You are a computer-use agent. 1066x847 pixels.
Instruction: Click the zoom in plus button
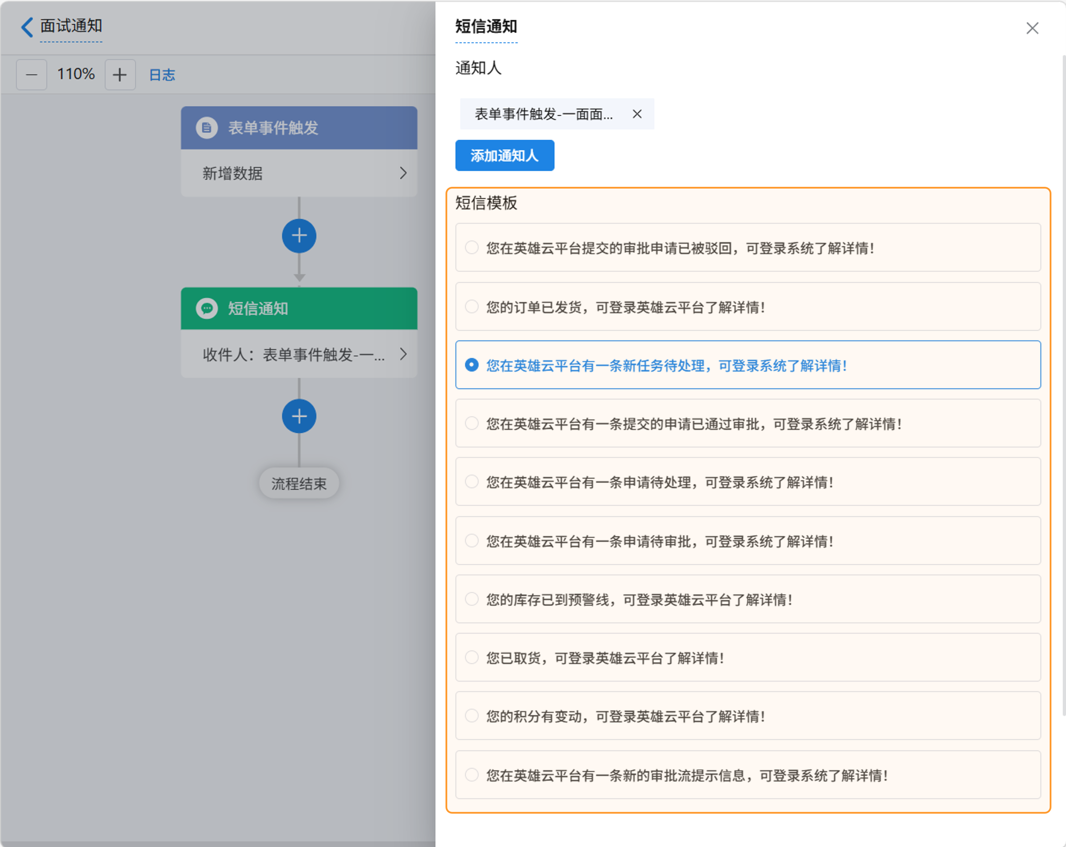pos(120,75)
